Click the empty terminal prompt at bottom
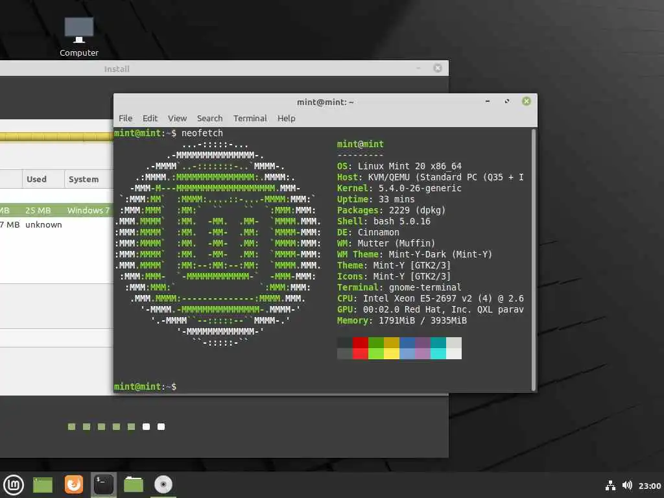Image resolution: width=664 pixels, height=498 pixels. [145, 386]
